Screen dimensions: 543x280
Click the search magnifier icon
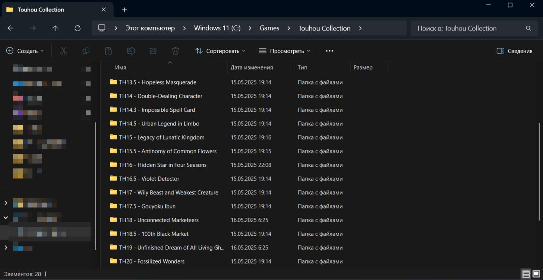coord(528,28)
